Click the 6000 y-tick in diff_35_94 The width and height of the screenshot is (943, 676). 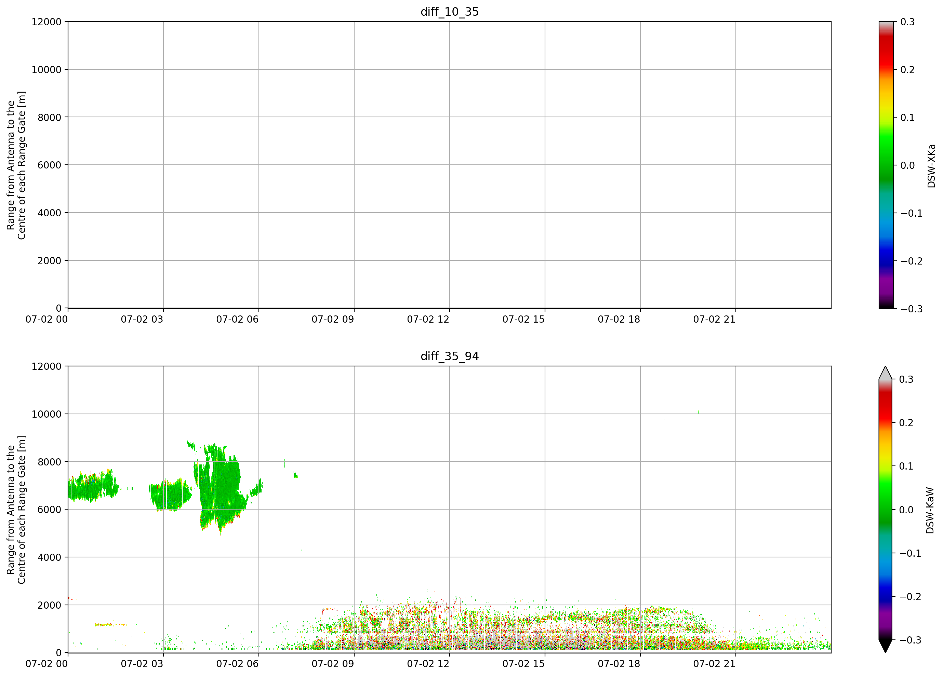(x=50, y=509)
